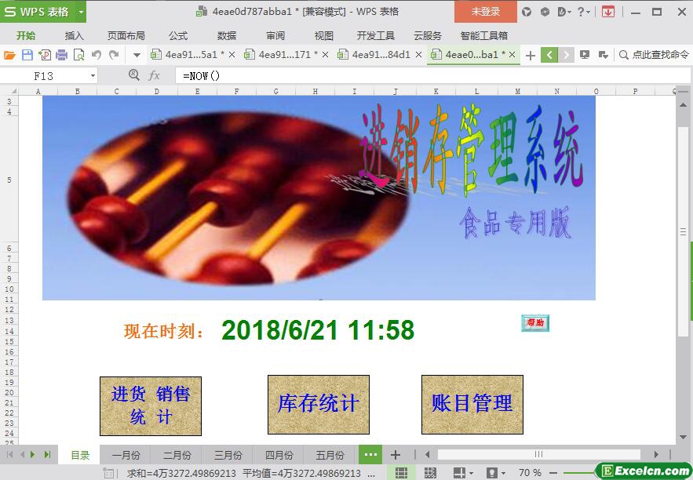Switch to the 五月份 sheet tab
Screen dimensions: 693x480
point(330,455)
